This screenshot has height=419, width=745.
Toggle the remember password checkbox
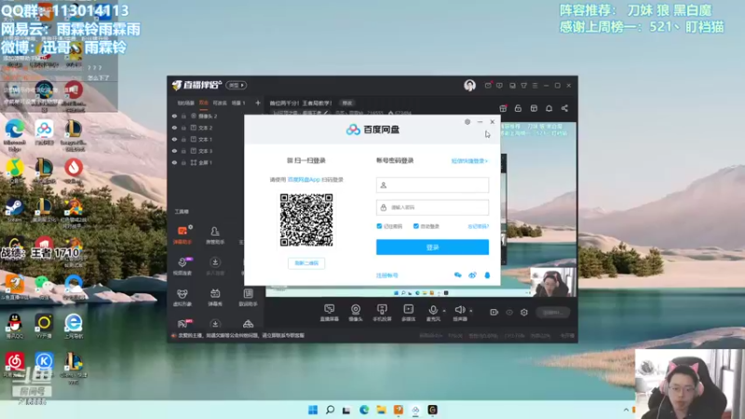click(379, 226)
